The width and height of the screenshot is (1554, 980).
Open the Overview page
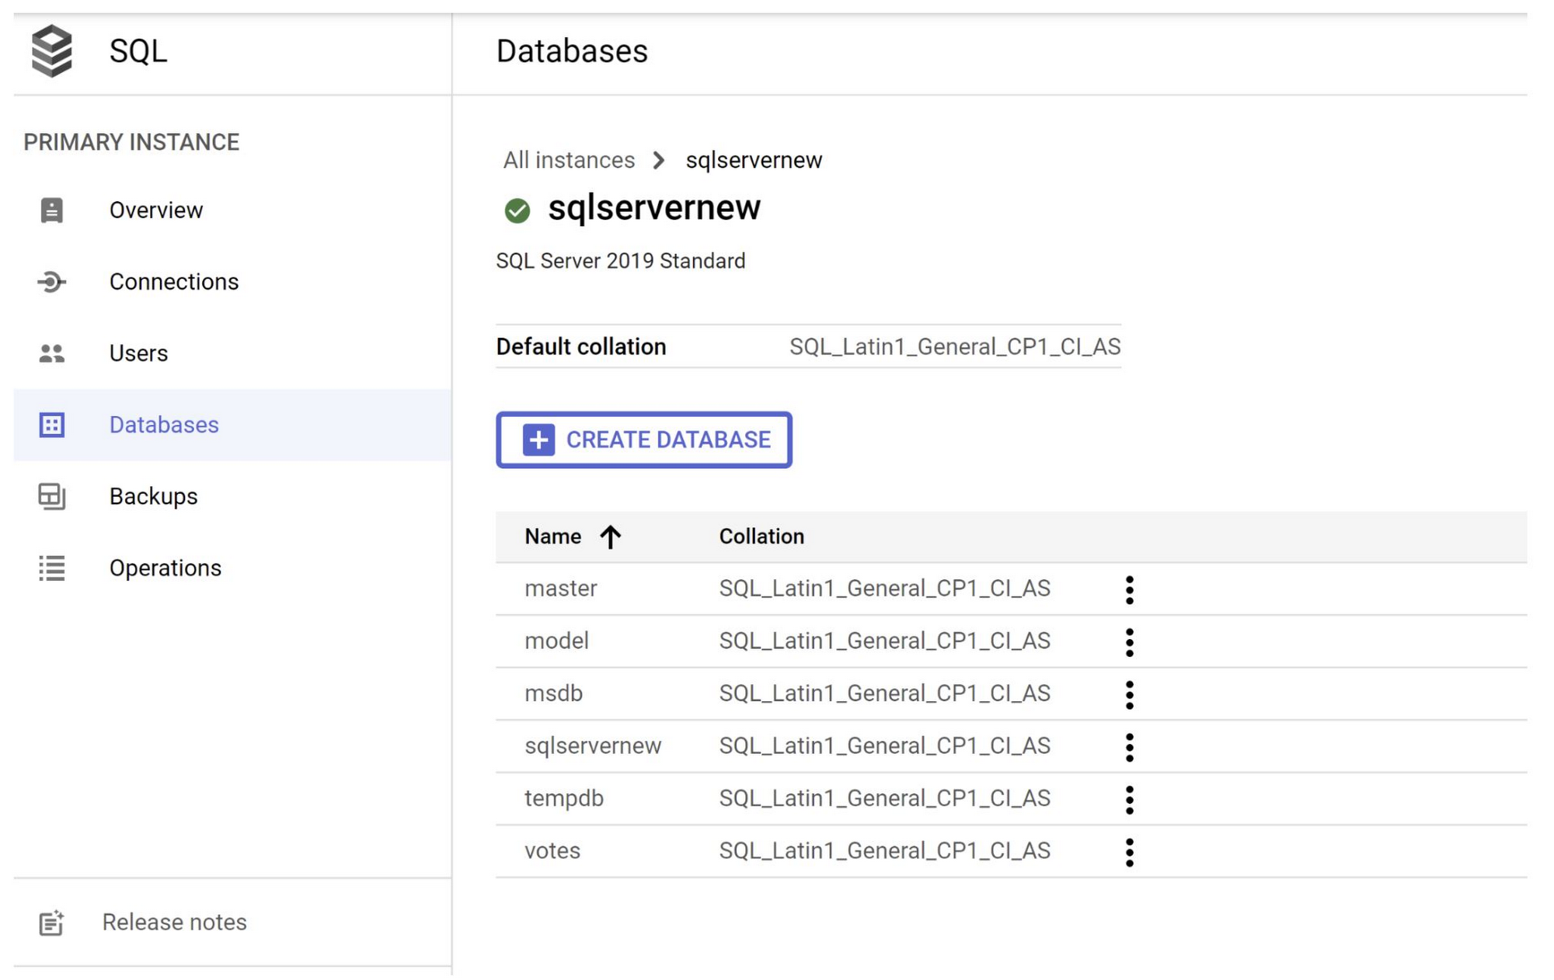pos(233,210)
